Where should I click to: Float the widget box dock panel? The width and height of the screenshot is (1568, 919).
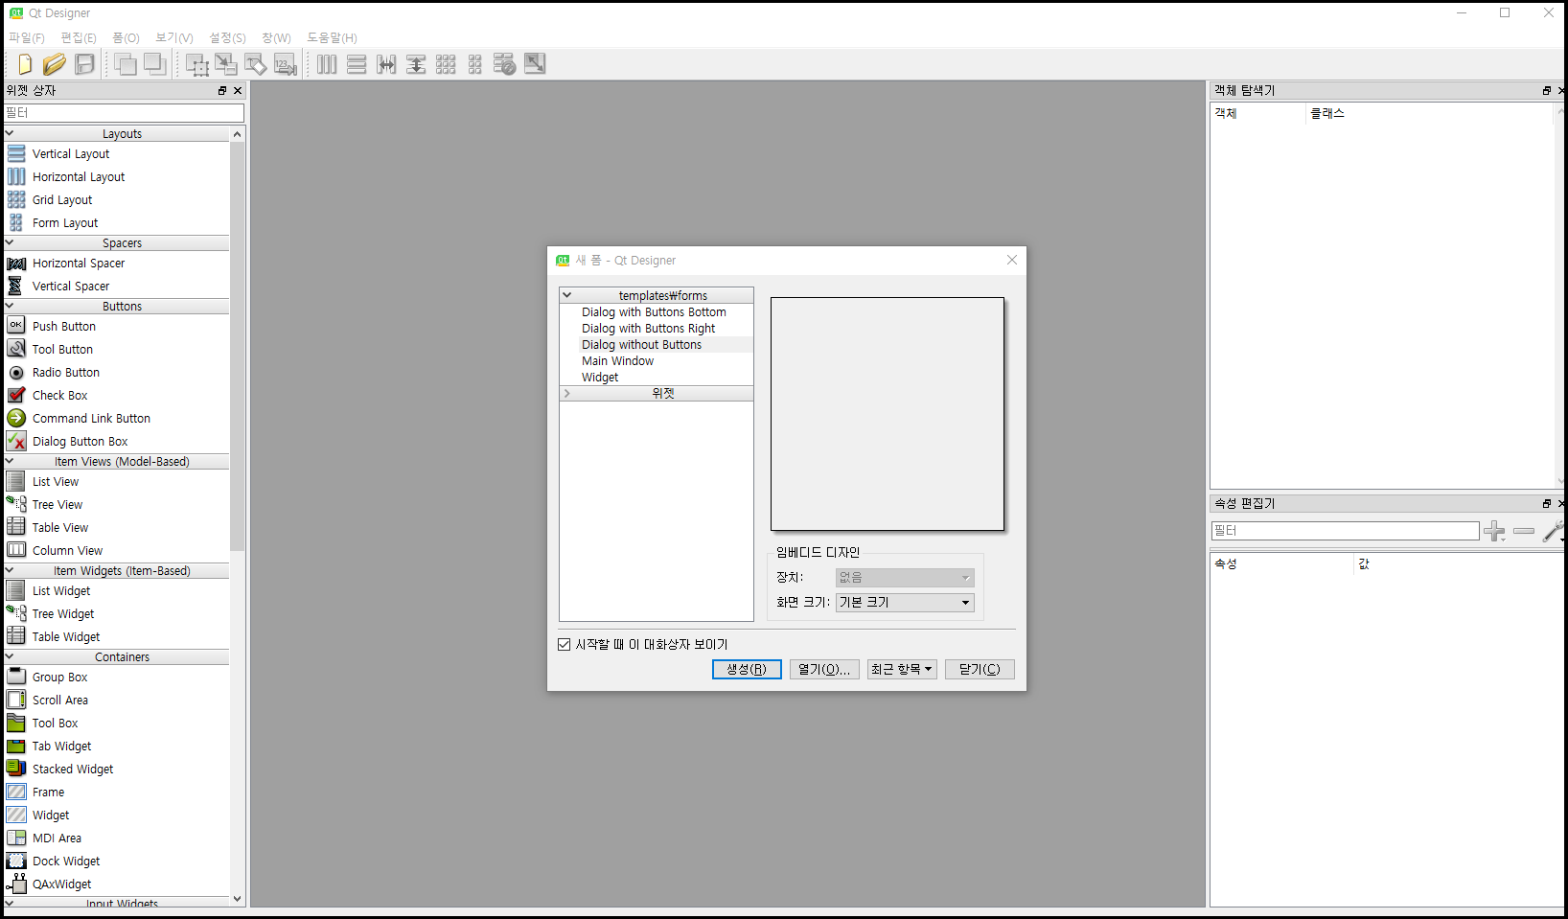click(222, 91)
